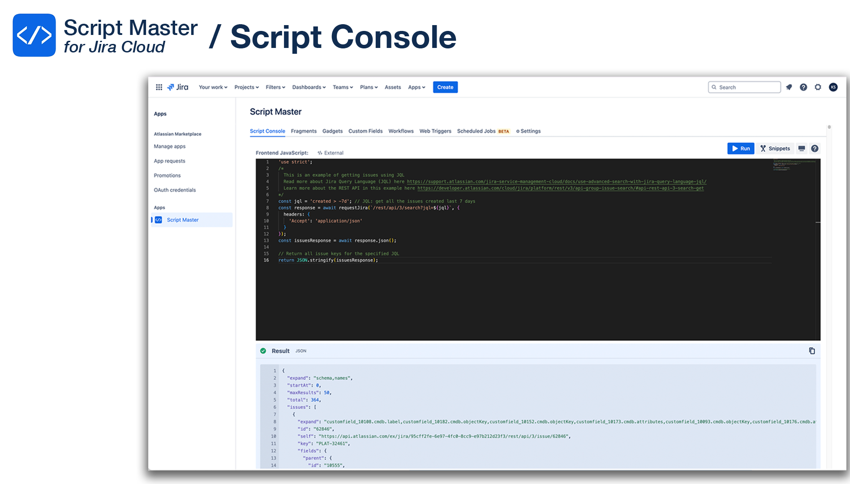Screen dimensions: 850x484
Task: Open the top bar help icon
Action: (x=803, y=87)
